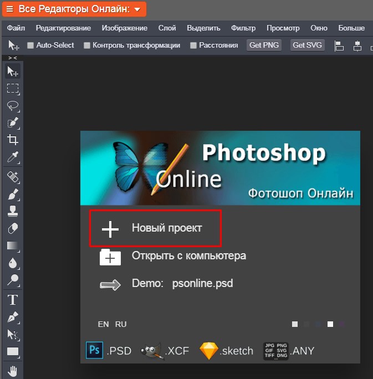This screenshot has width=373, height=379.
Task: Select the Rectangular Marquee tool
Action: point(13,89)
